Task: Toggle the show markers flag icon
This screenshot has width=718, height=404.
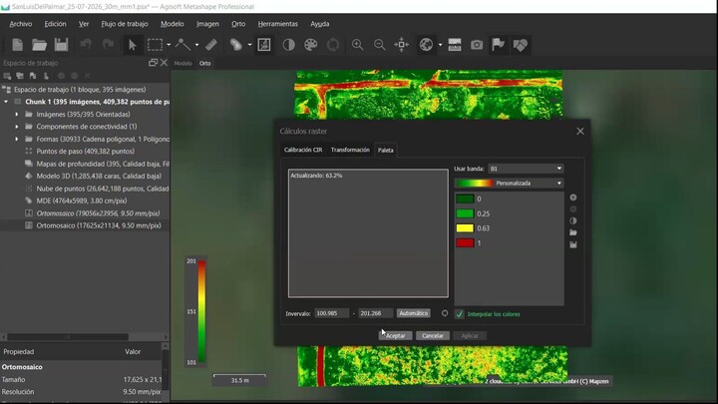Action: 498,45
